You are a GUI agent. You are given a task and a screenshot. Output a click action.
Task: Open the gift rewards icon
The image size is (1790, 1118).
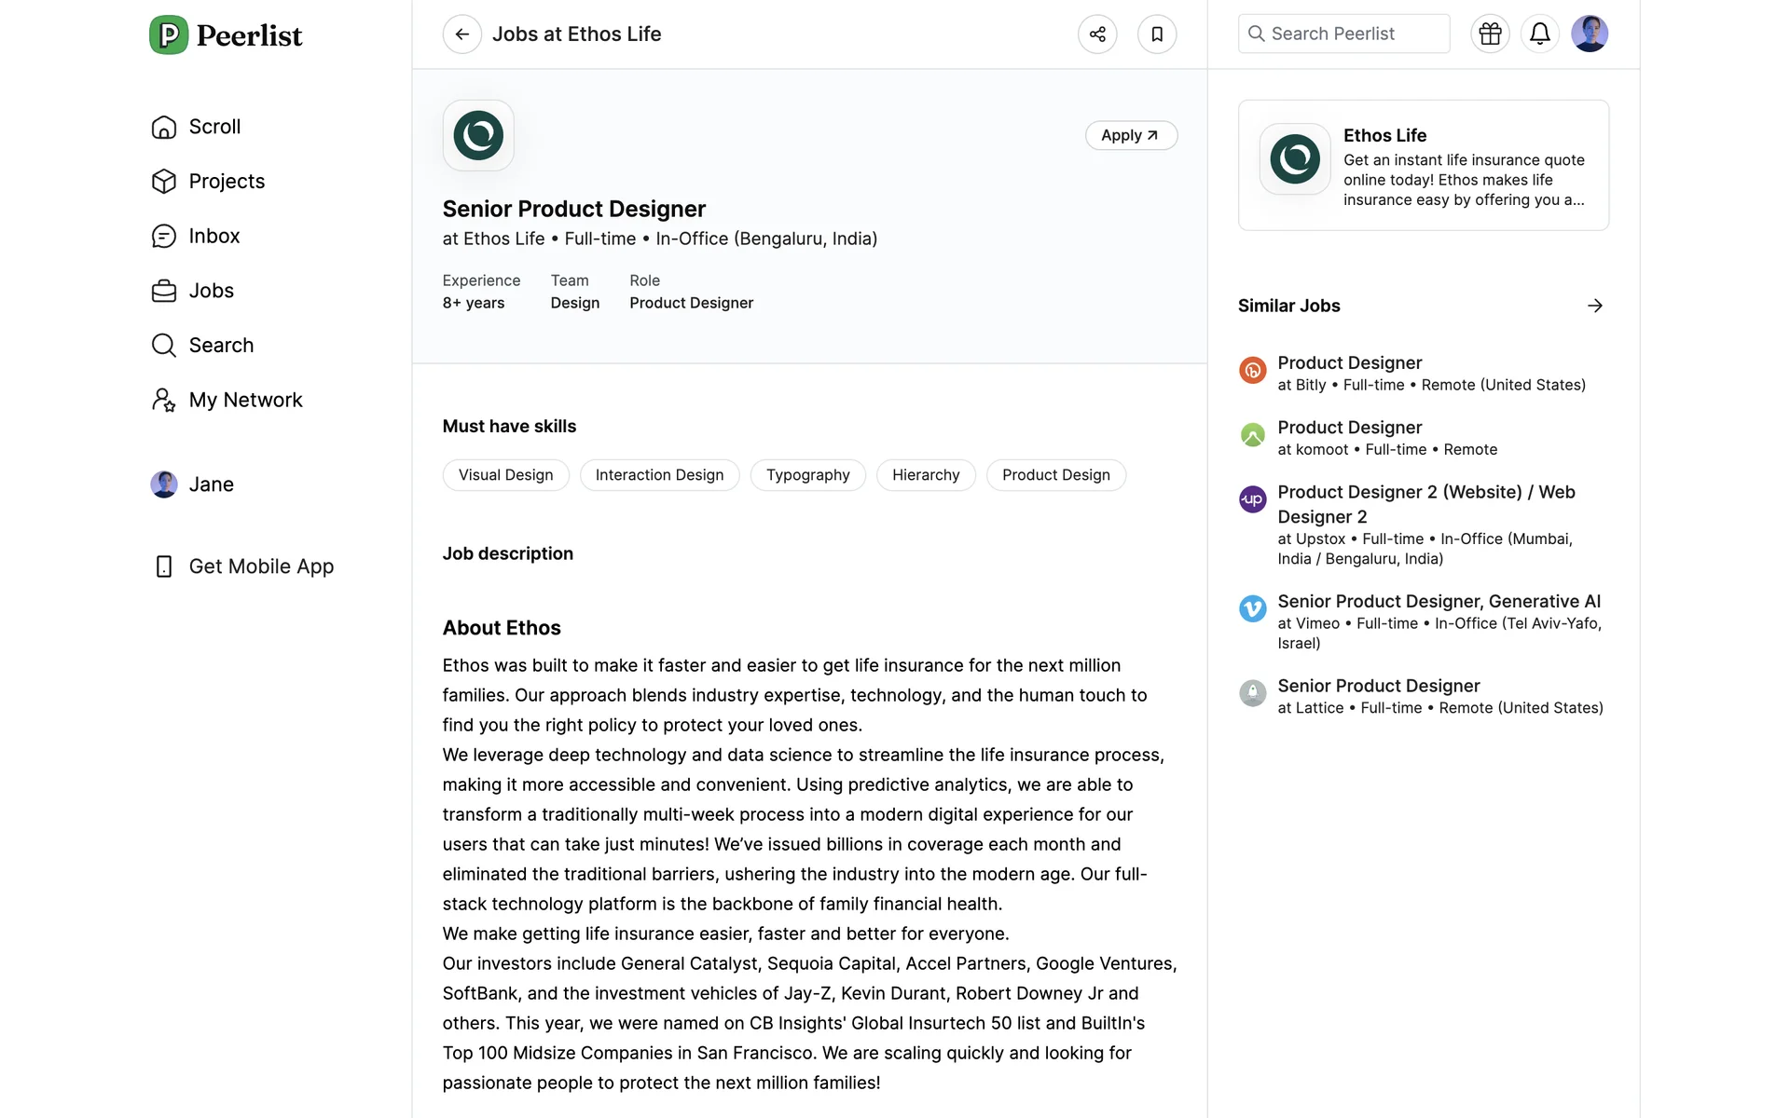point(1490,34)
